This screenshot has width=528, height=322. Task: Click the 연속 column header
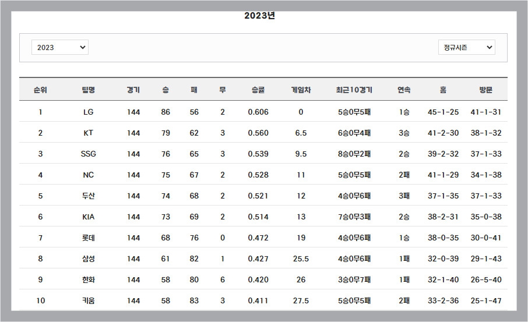tap(404, 90)
